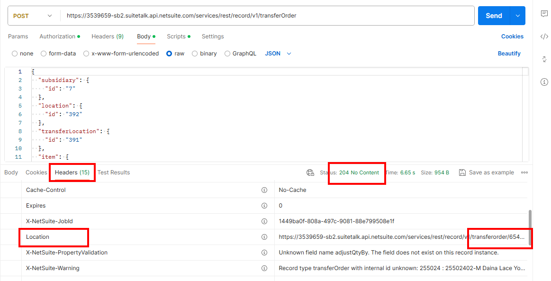Select the none body type radio

[15, 54]
